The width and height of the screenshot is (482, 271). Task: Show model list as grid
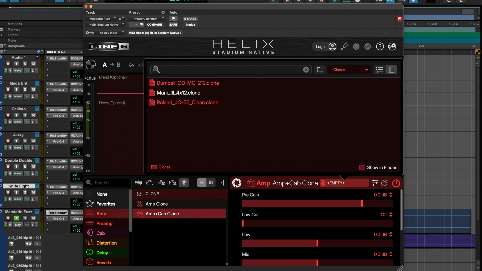(211, 183)
